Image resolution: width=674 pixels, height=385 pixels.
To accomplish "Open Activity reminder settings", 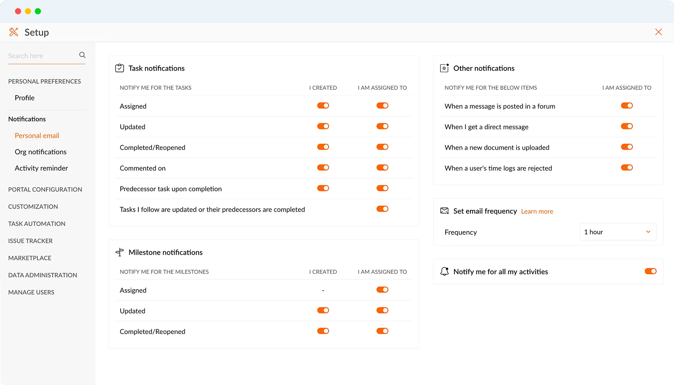I will coord(41,168).
